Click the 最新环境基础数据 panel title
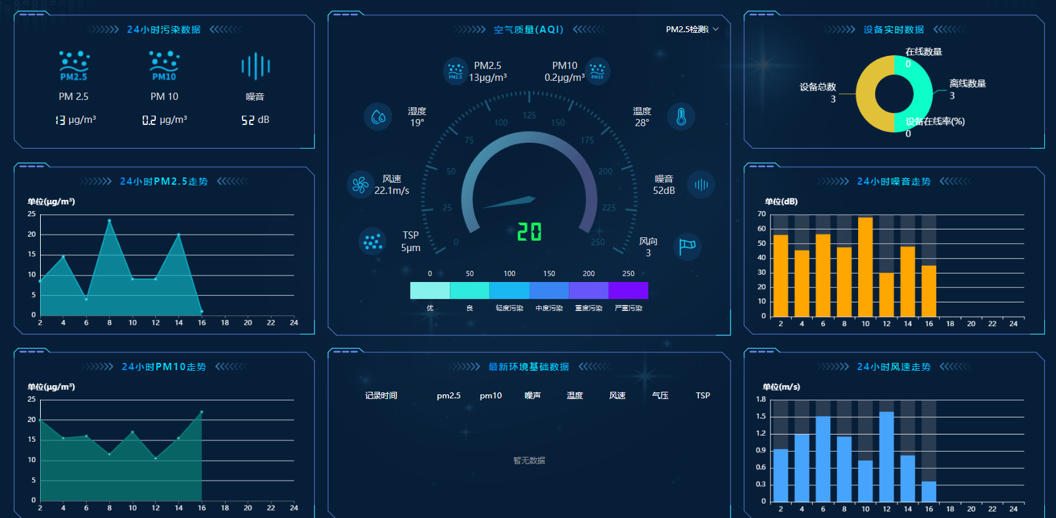1056x518 pixels. tap(529, 367)
